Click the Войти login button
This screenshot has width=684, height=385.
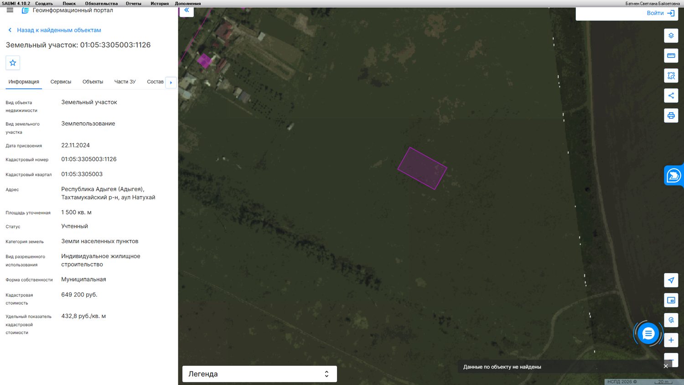point(660,13)
